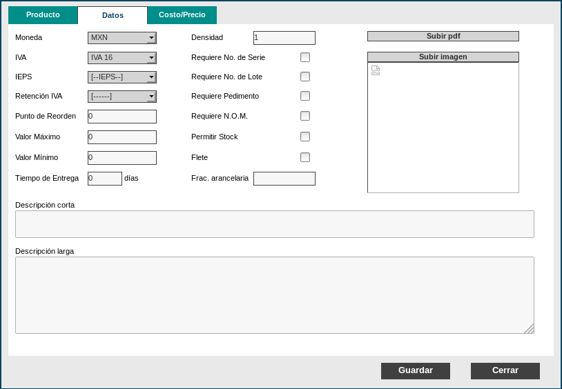Expand the IVA dropdown list

tap(122, 58)
